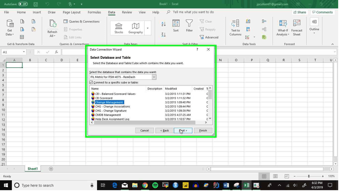This screenshot has height=191, width=339.
Task: Open Word from the taskbar
Action: coord(226,186)
